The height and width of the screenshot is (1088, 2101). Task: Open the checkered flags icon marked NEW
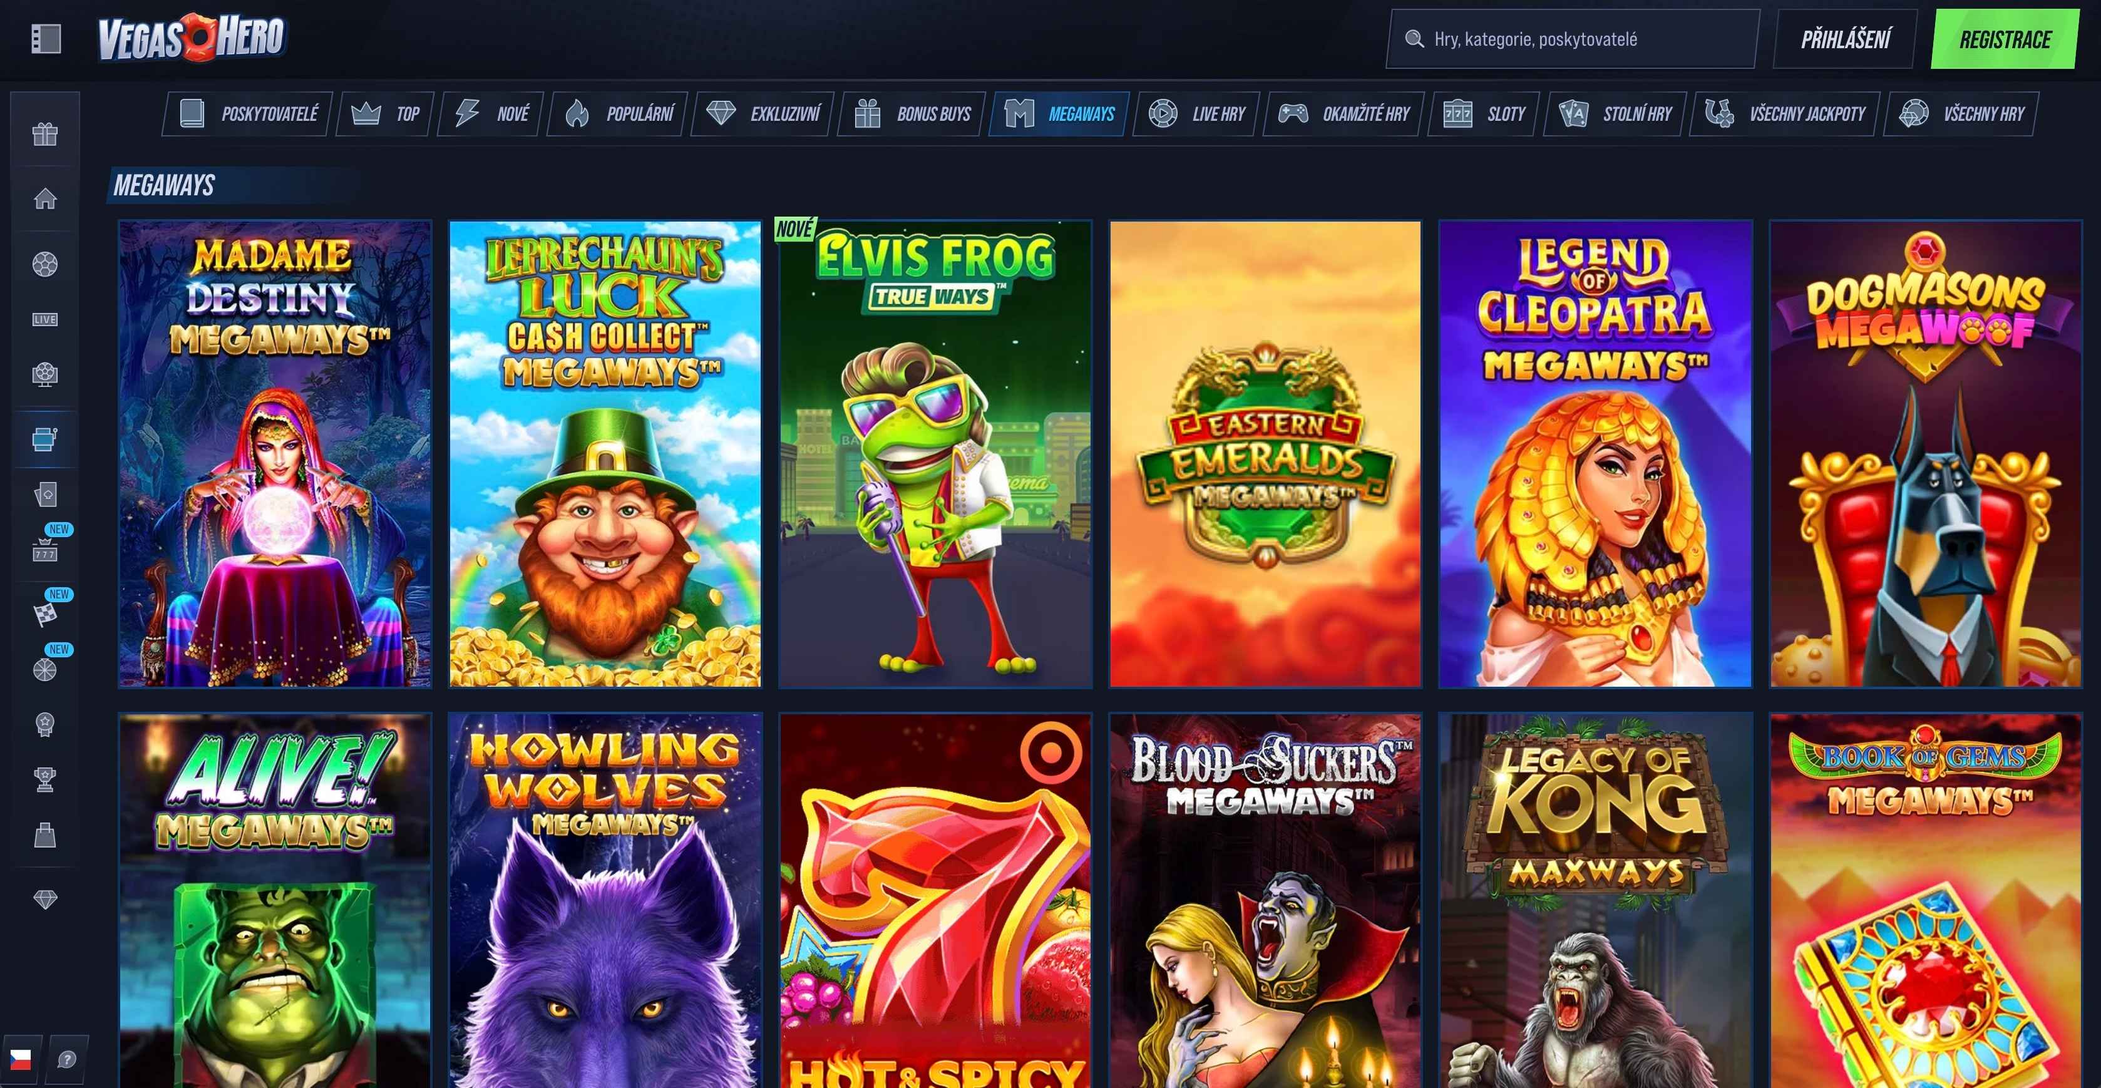coord(45,613)
